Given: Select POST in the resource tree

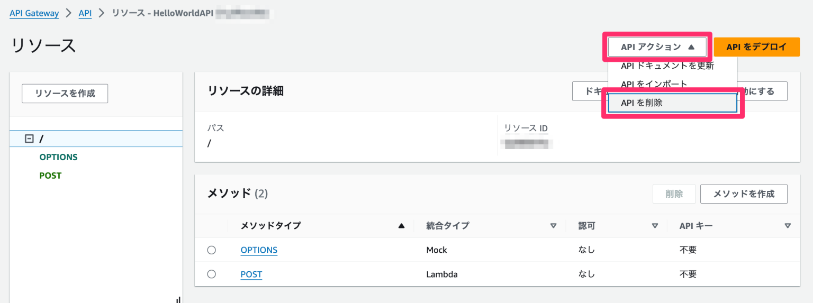Looking at the screenshot, I should point(50,176).
